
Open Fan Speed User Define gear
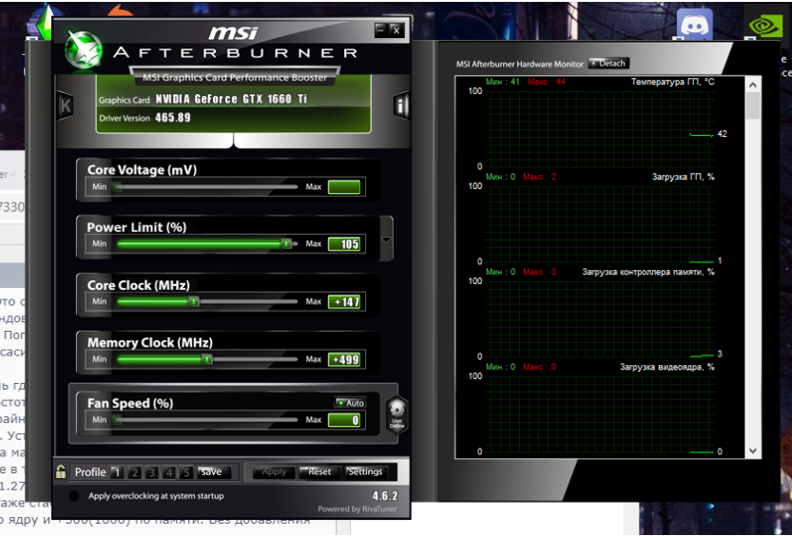(397, 416)
